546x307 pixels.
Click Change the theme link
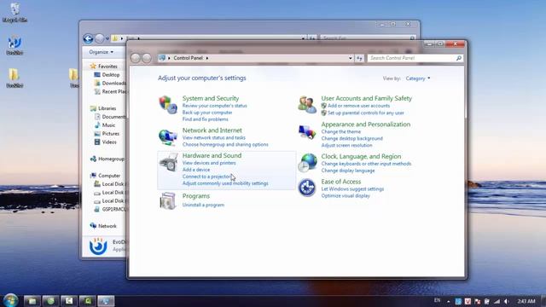(x=341, y=132)
